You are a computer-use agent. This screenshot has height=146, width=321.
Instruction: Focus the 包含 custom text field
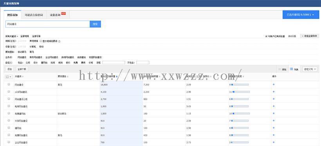click(114, 63)
